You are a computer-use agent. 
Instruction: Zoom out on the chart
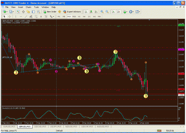click(107, 12)
